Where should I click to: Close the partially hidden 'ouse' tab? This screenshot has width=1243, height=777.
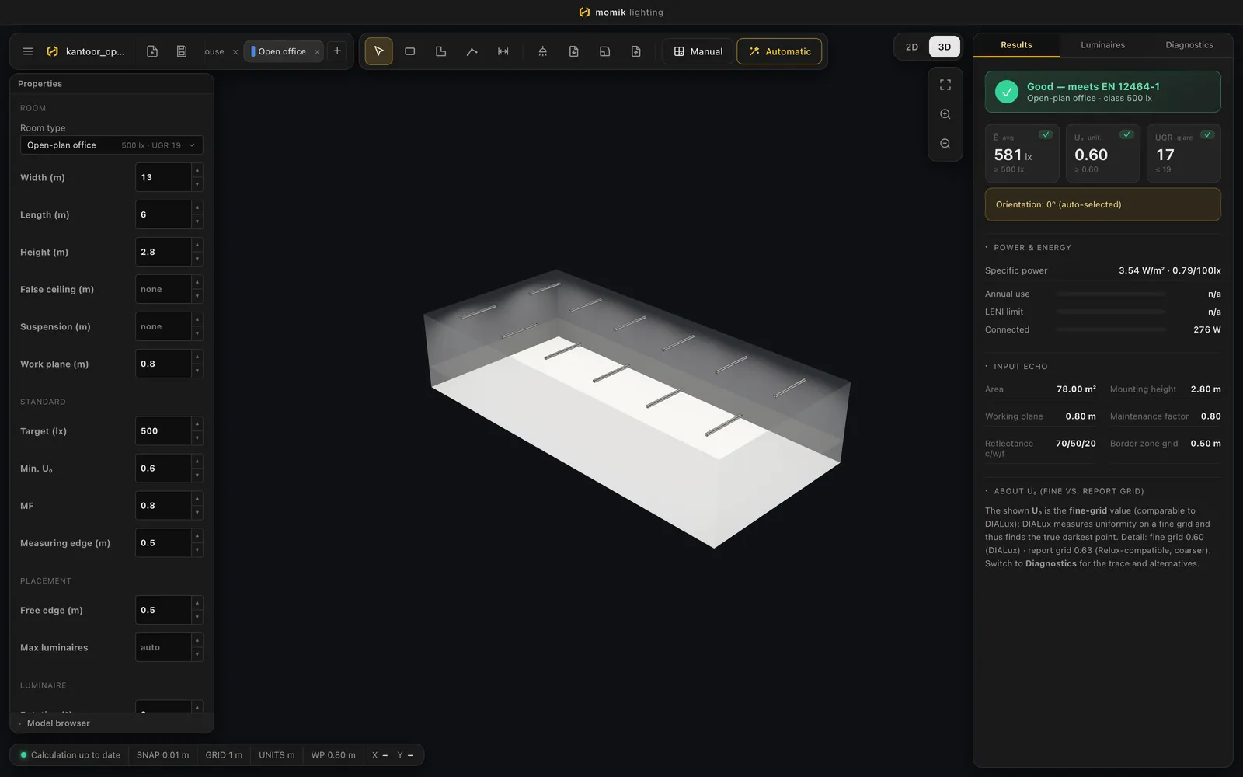(235, 52)
